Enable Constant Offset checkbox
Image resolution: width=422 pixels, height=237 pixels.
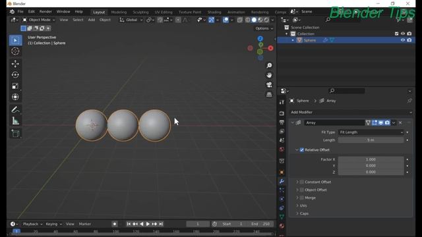pyautogui.click(x=302, y=182)
